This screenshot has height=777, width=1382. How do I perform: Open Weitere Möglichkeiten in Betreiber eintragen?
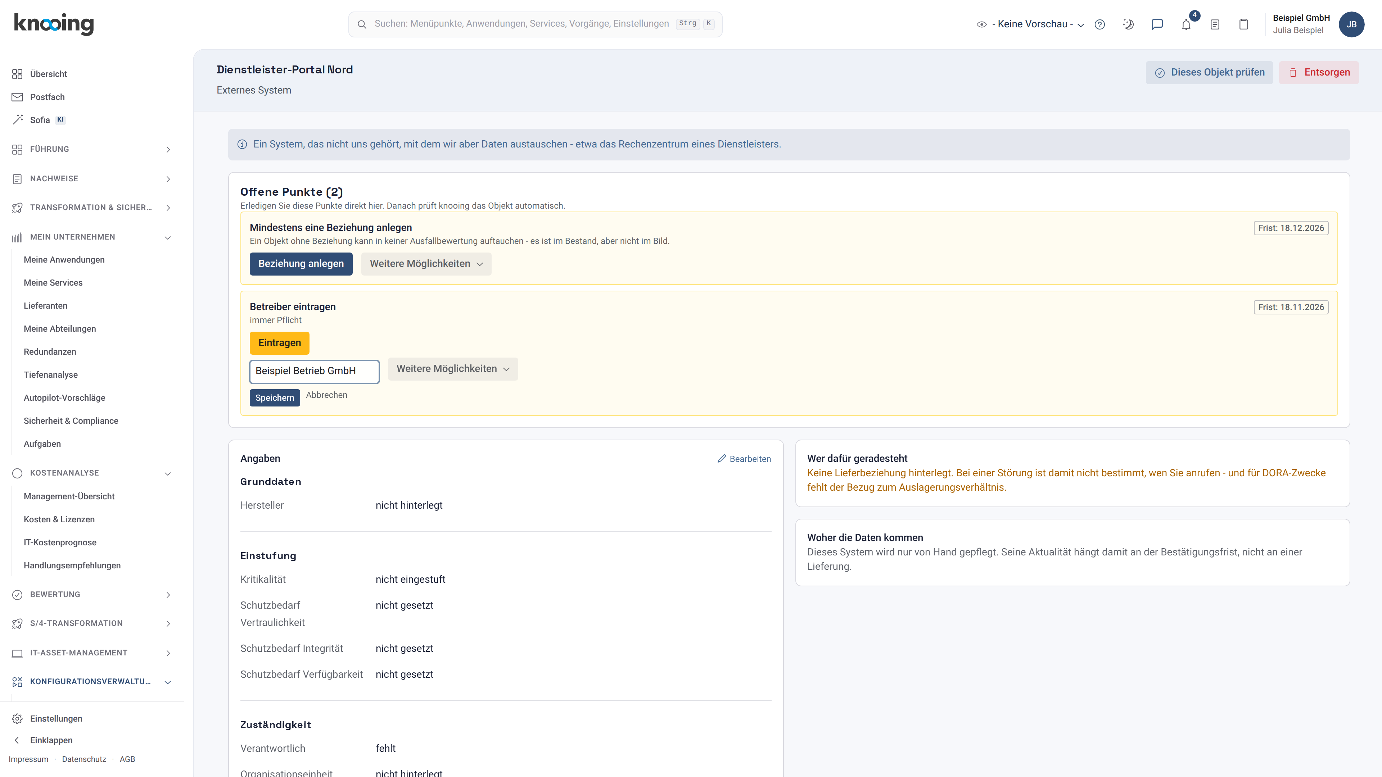pyautogui.click(x=453, y=369)
